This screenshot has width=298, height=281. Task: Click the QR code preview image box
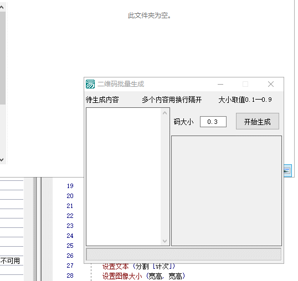point(227,191)
